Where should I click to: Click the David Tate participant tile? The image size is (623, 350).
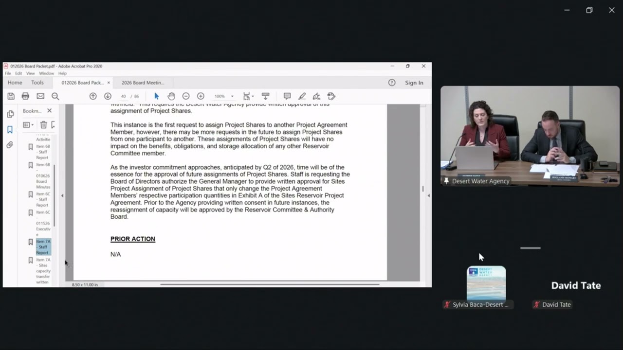[576, 285]
